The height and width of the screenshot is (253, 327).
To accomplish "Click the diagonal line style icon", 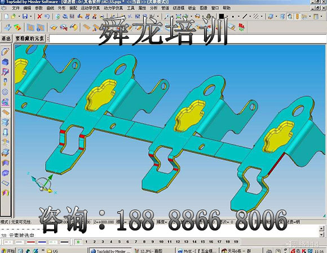I will click(245, 16).
